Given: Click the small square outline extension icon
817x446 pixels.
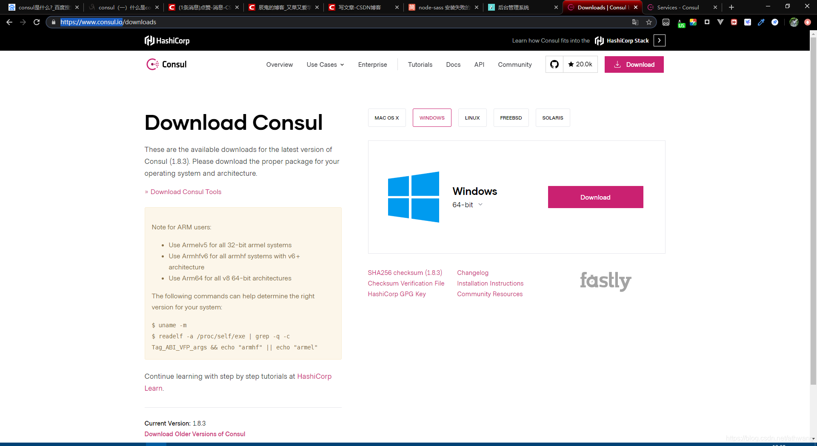Looking at the screenshot, I should 707,22.
